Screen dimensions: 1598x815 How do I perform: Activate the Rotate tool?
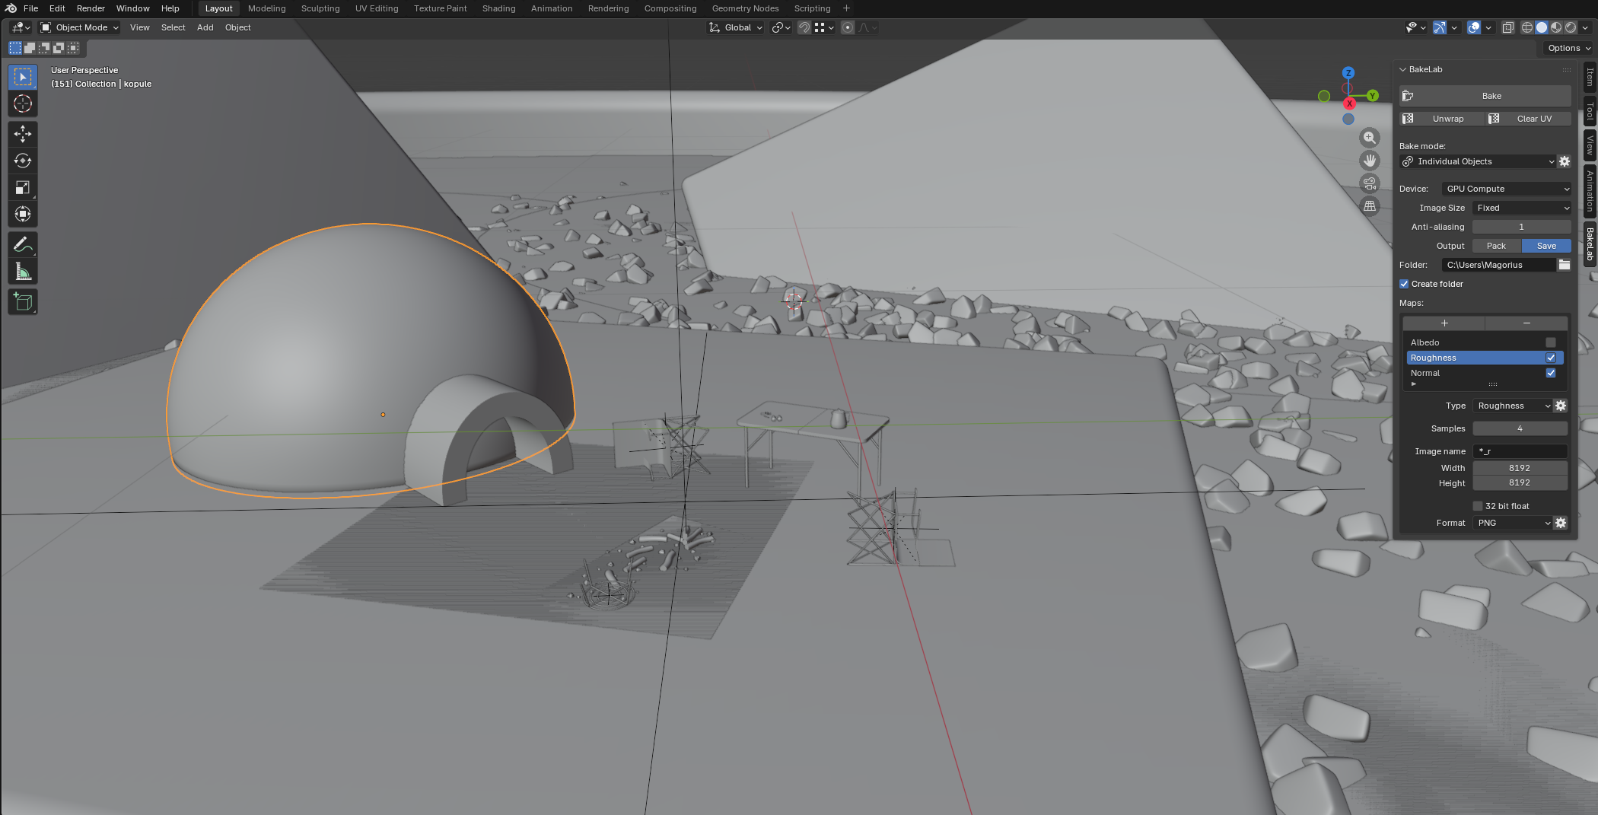23,161
